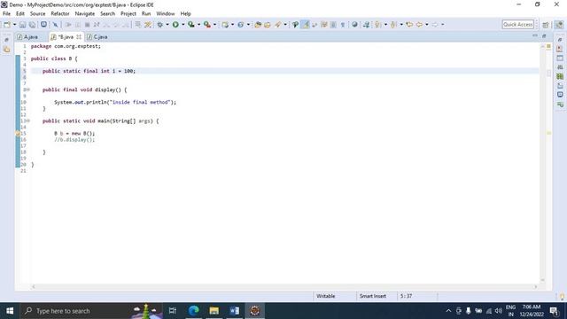This screenshot has width=567, height=319.
Task: Open File Explorer from the taskbar
Action: click(214, 311)
